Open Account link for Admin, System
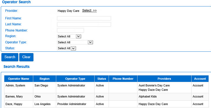Image resolution: width=211 pixels, height=108 pixels. [198, 86]
